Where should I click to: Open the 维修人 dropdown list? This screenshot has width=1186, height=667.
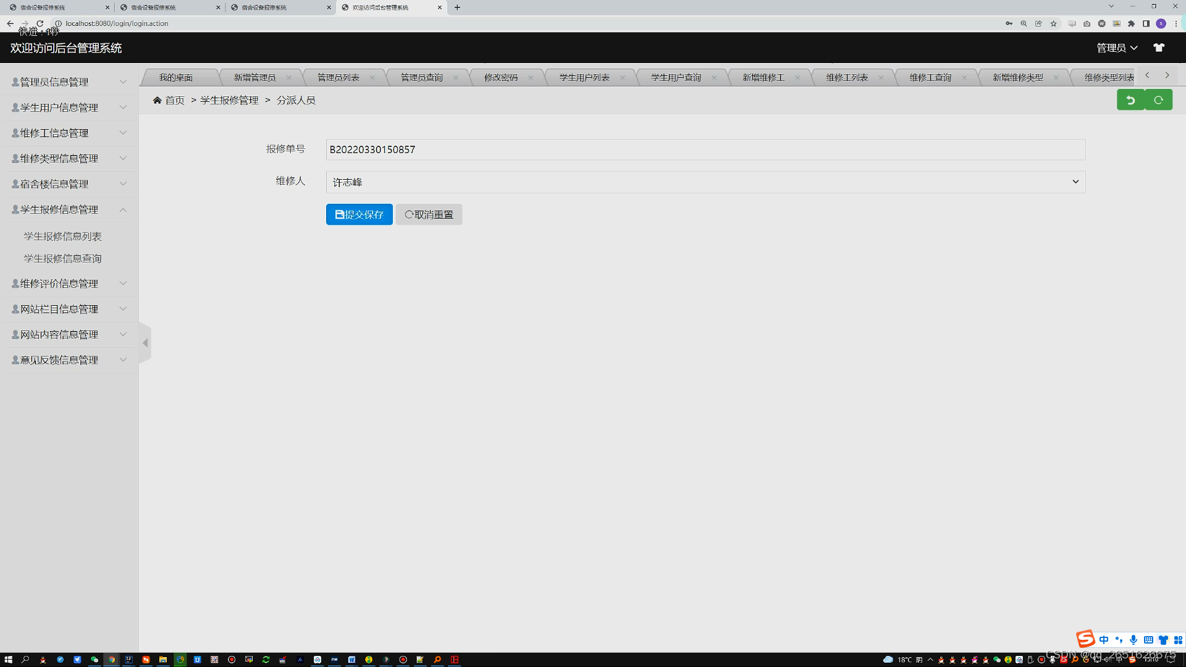pos(705,182)
